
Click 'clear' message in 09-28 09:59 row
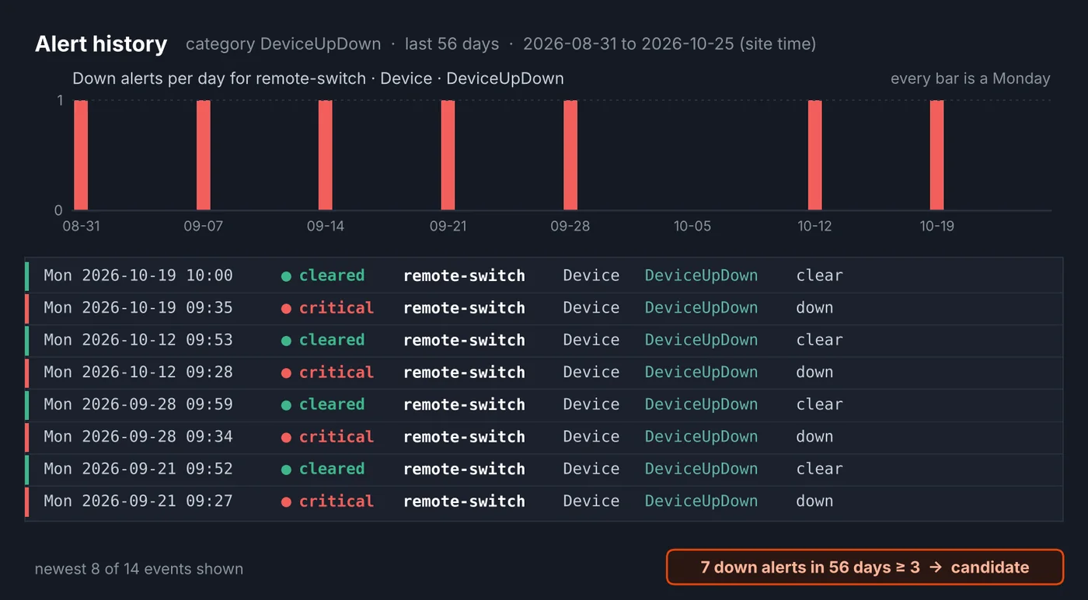tap(819, 404)
